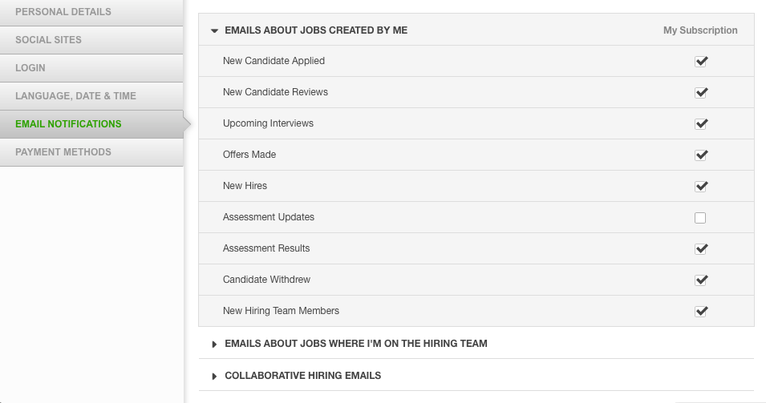766x403 pixels.
Task: Uncheck Offers Made subscription checkbox
Action: pyautogui.click(x=701, y=155)
